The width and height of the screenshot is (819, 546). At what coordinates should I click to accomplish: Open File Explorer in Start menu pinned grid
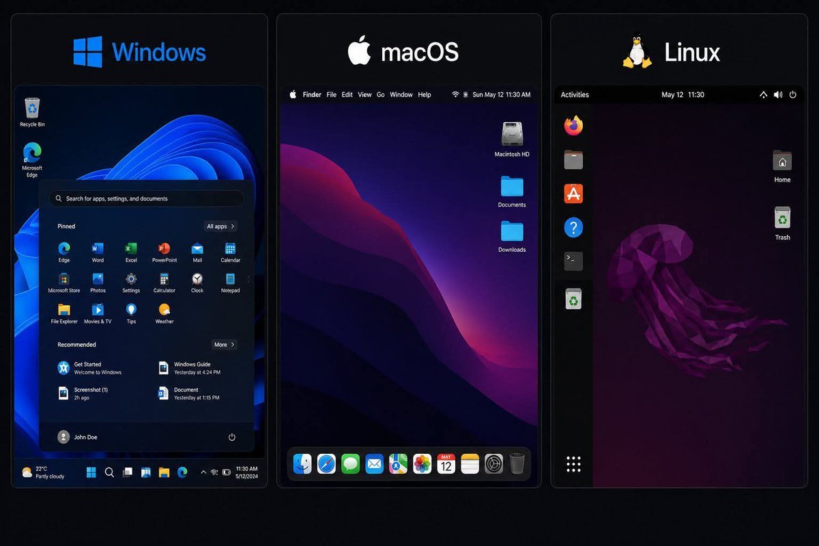[64, 313]
